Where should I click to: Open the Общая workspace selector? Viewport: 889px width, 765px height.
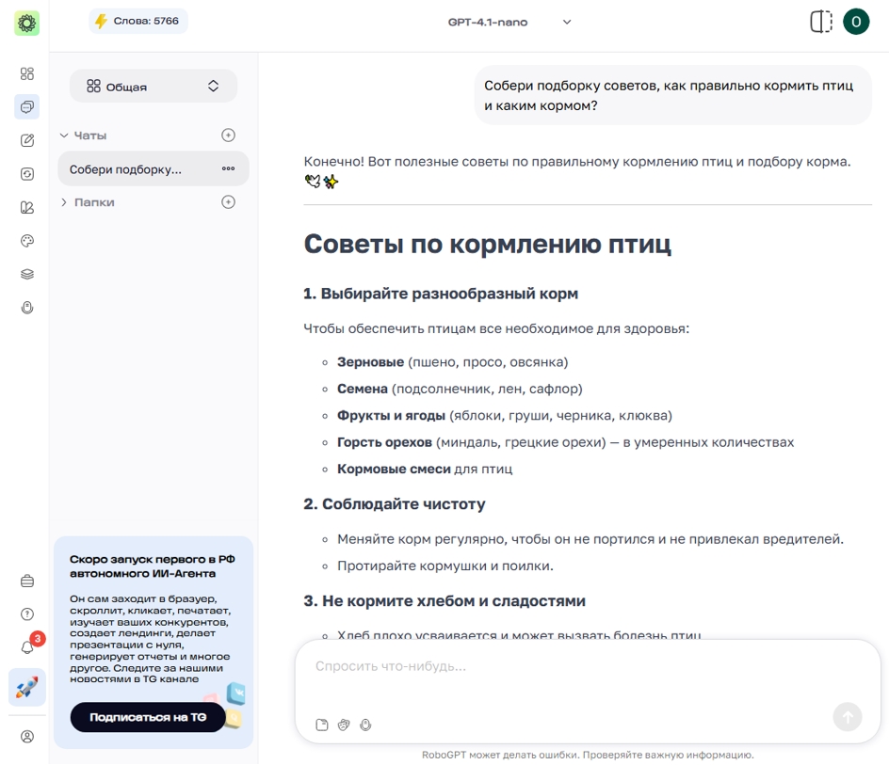(154, 87)
